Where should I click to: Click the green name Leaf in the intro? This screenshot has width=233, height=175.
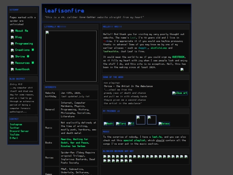click(x=133, y=38)
